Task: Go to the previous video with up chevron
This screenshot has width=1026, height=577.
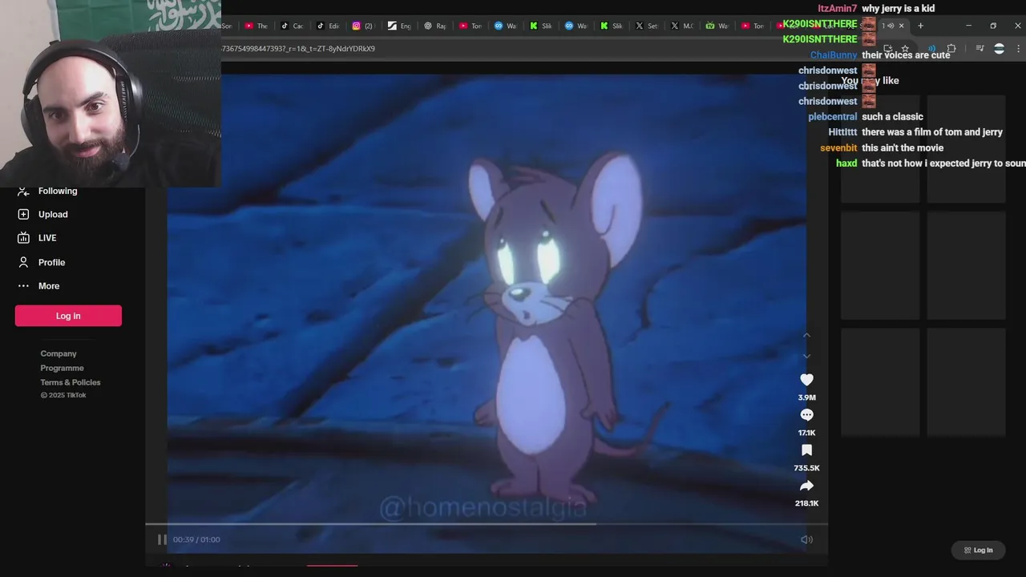Action: tap(806, 335)
